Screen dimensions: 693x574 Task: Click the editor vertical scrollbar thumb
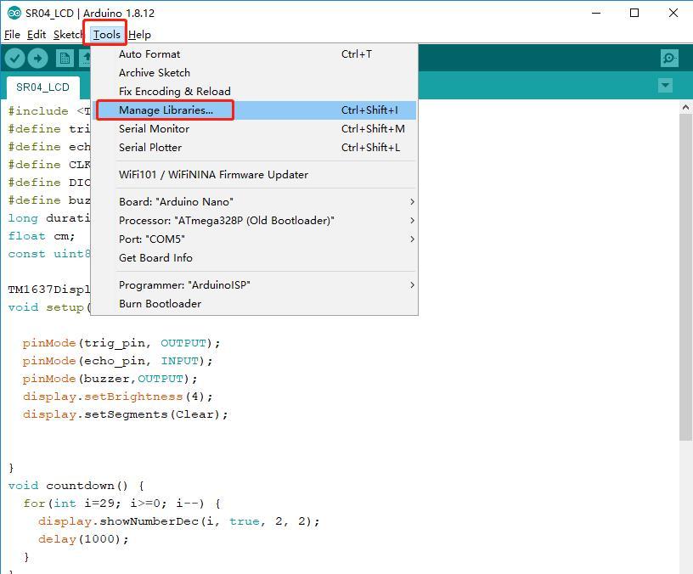tap(685, 277)
